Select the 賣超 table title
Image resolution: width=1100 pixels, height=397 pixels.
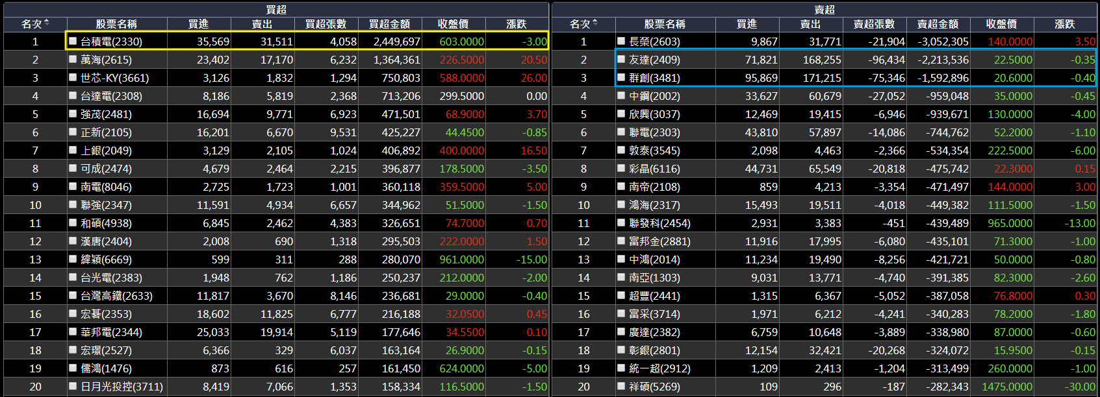pos(825,9)
